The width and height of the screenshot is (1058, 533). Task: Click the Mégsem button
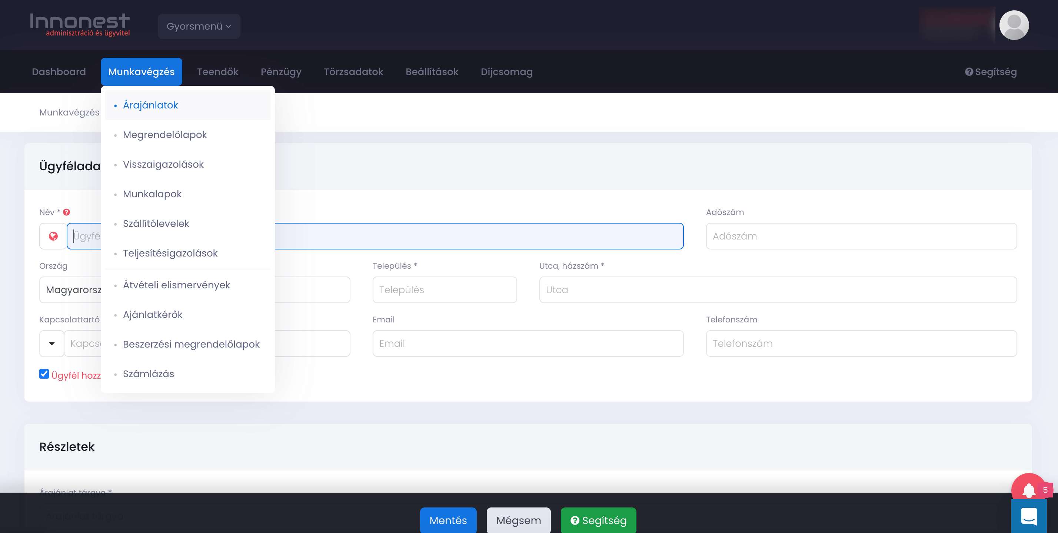pyautogui.click(x=518, y=520)
